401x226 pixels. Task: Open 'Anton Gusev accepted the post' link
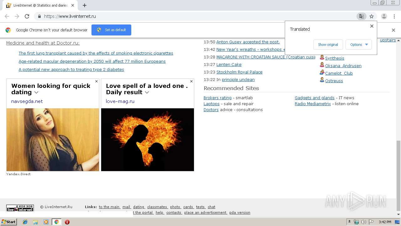click(248, 42)
